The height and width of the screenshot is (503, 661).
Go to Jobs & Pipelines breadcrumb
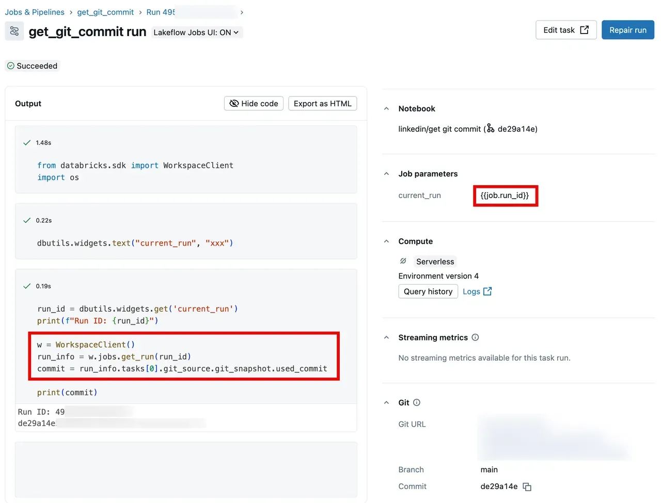pyautogui.click(x=35, y=12)
